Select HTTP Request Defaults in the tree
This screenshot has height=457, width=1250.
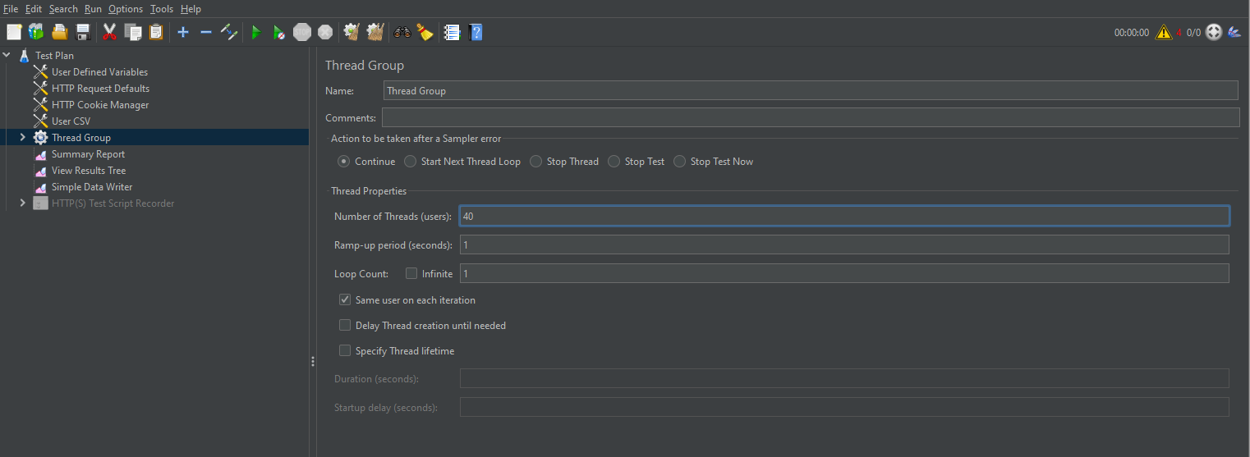coord(100,89)
